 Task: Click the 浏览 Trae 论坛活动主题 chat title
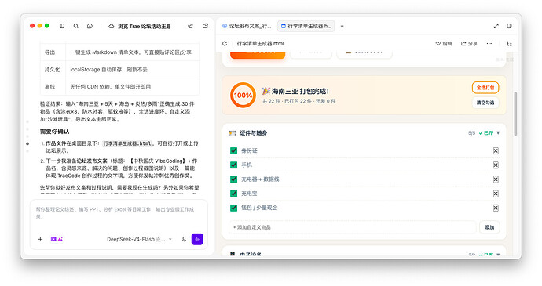tap(145, 26)
